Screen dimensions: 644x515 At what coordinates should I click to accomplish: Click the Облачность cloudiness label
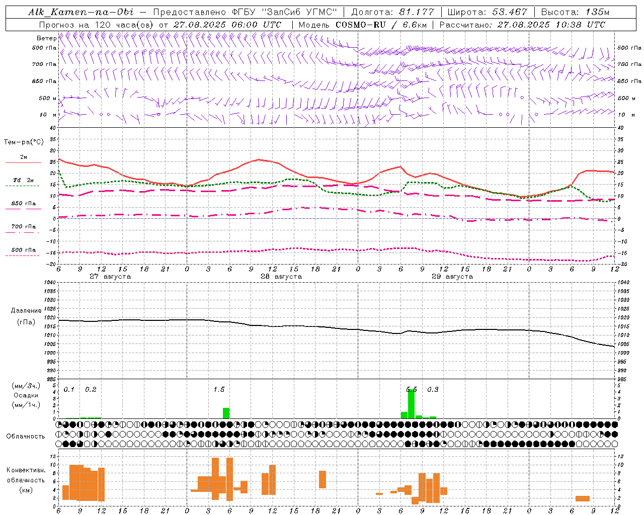[x=26, y=436]
